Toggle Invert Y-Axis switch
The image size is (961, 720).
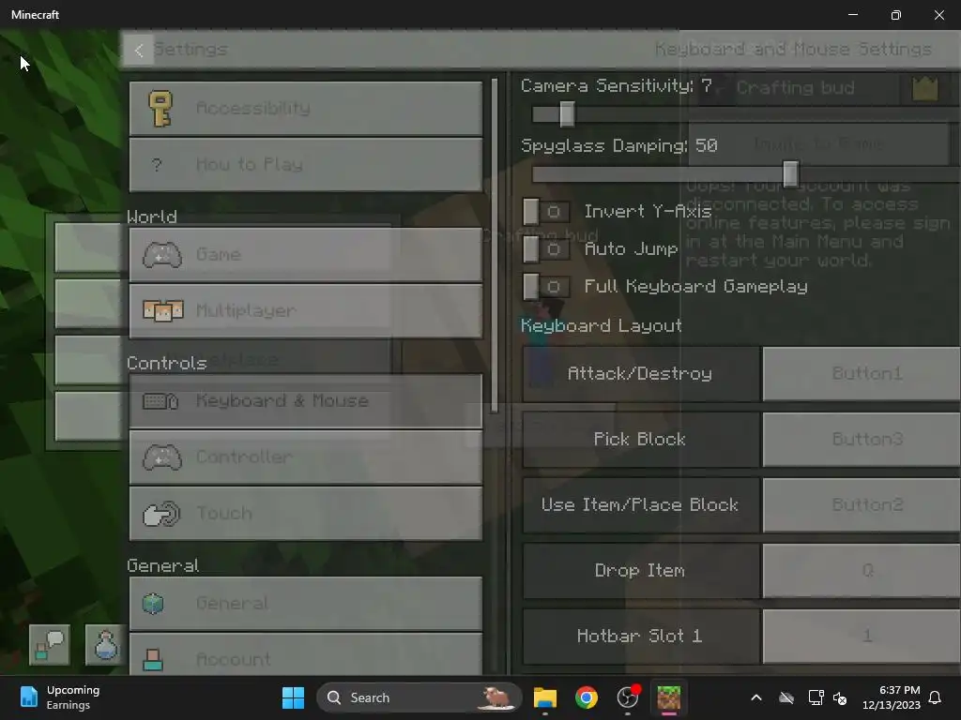546,212
